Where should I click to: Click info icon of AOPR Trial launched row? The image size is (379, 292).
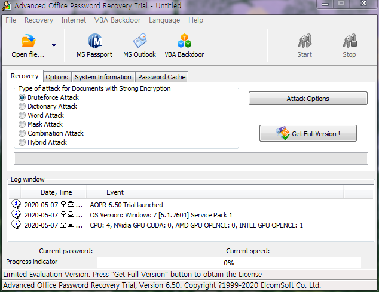(x=16, y=204)
